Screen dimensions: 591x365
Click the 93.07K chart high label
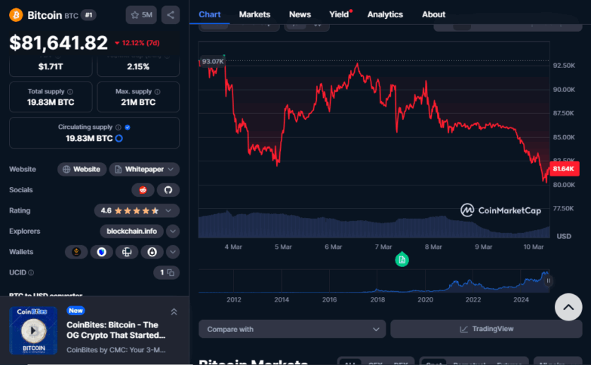212,61
